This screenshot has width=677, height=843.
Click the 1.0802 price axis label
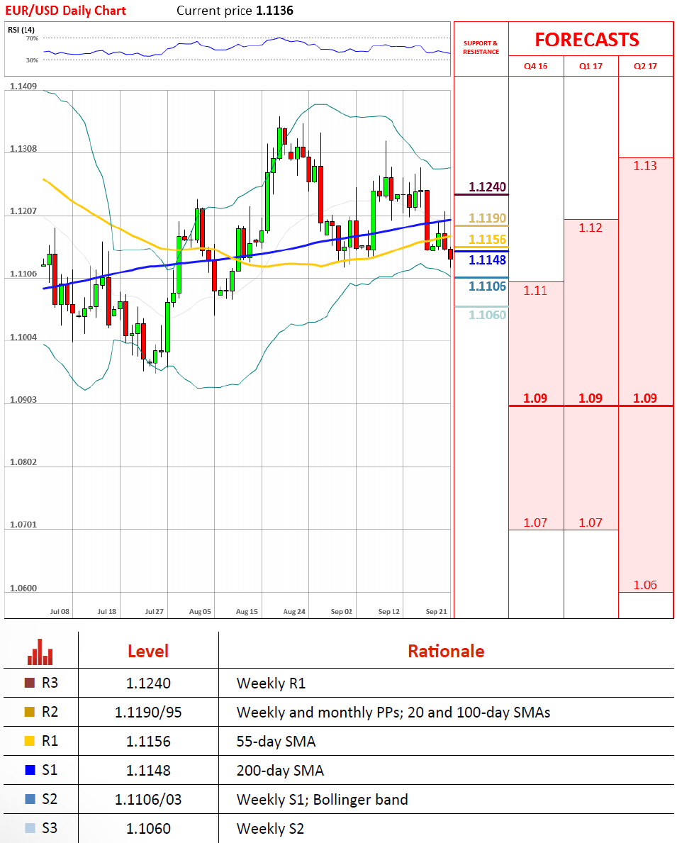pos(23,462)
